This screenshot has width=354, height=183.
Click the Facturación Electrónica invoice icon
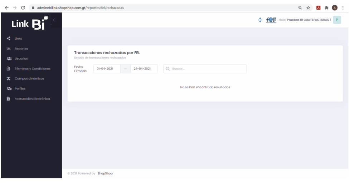click(x=8, y=98)
